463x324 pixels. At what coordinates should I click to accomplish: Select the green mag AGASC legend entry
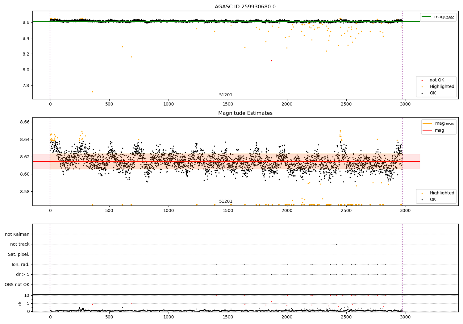tap(438, 17)
